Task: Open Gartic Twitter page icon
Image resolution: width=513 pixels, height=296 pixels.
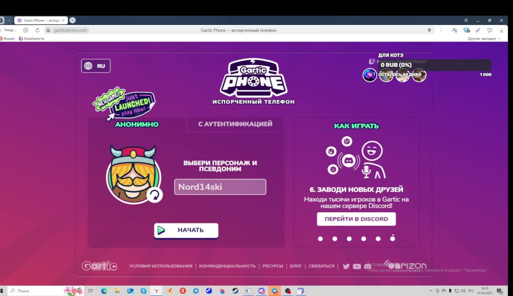Action: click(x=346, y=266)
